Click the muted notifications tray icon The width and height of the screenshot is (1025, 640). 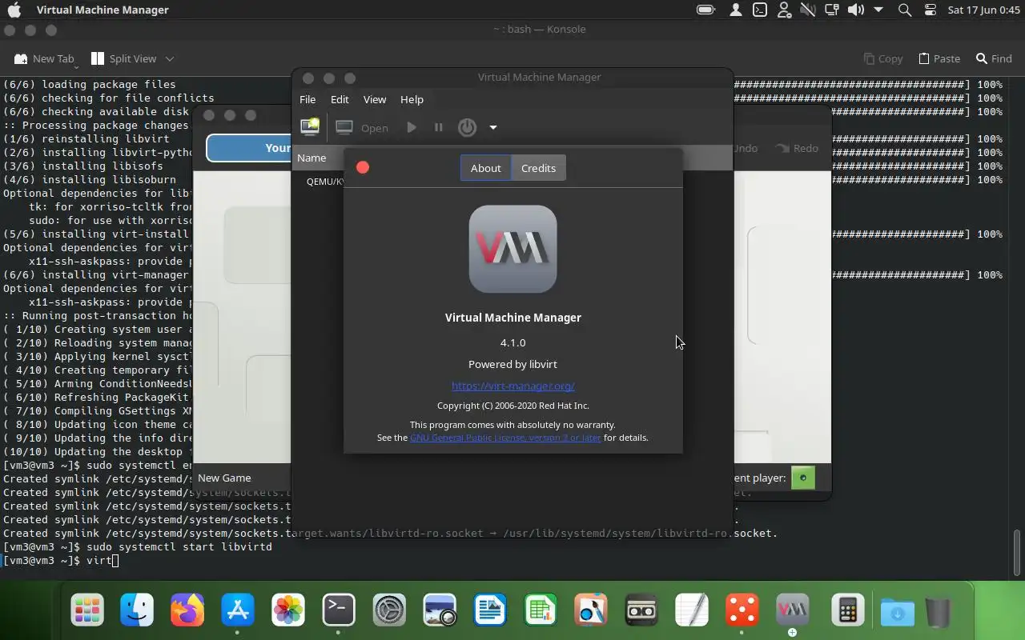[808, 10]
